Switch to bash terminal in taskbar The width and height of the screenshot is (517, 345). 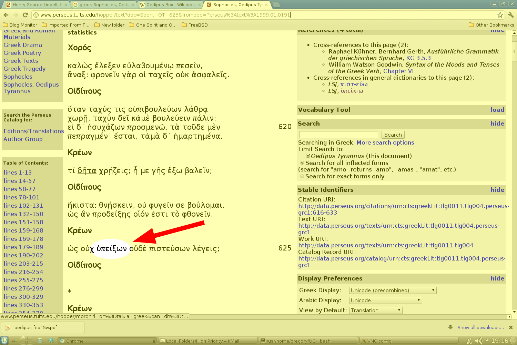308,341
